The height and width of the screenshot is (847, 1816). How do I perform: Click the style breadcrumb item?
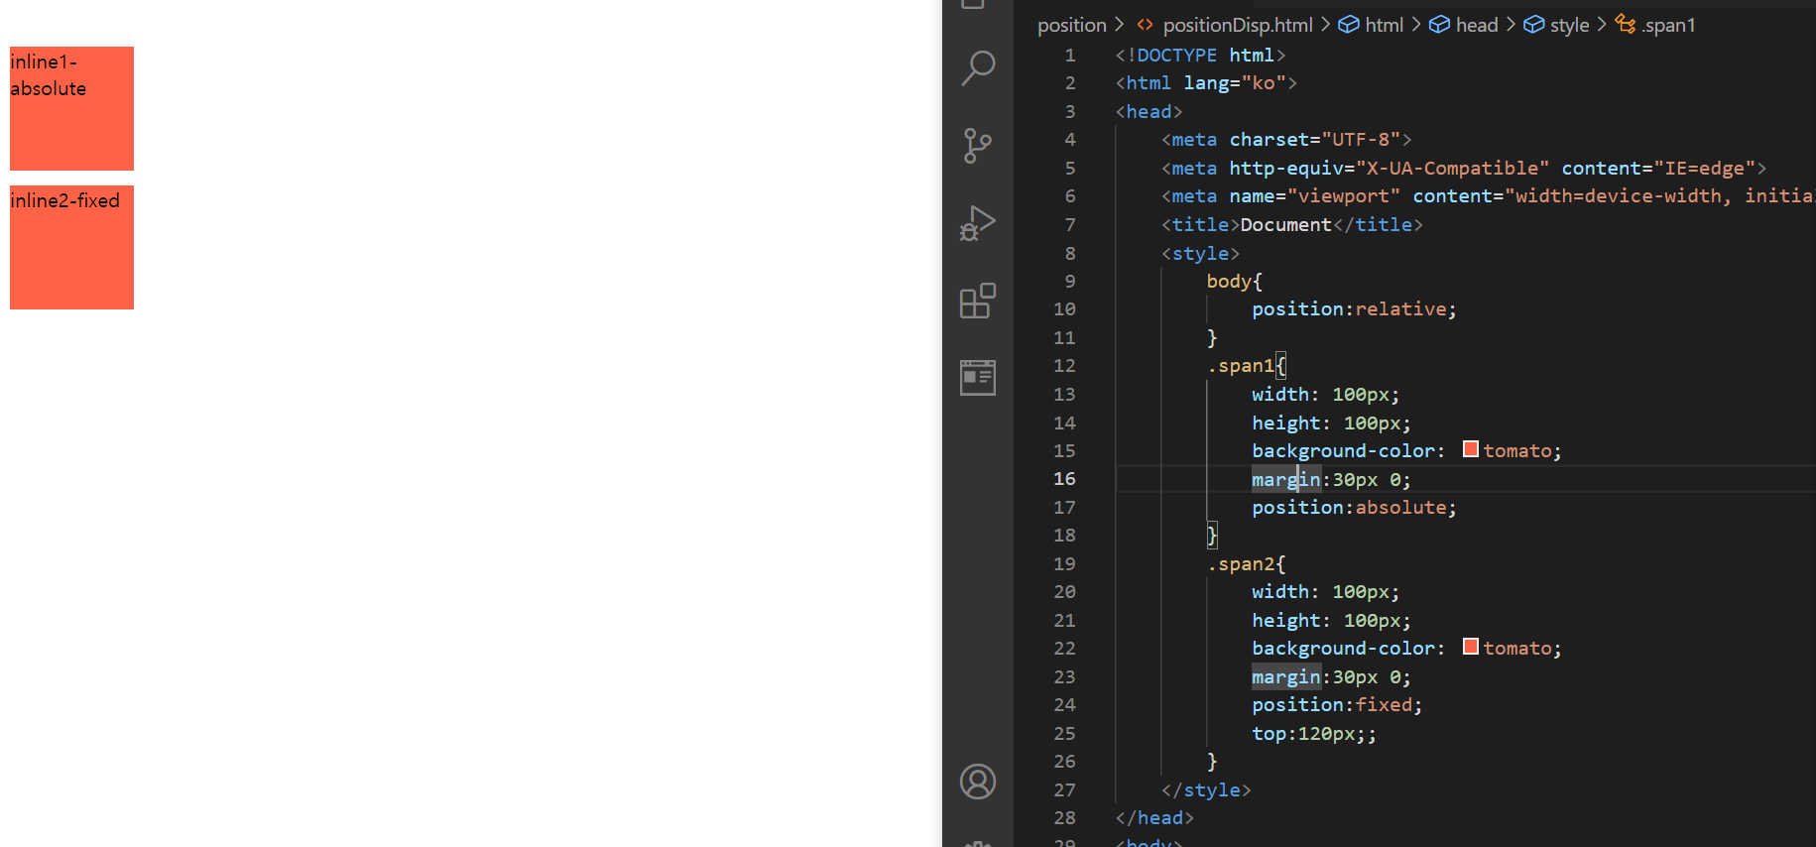tap(1556, 25)
